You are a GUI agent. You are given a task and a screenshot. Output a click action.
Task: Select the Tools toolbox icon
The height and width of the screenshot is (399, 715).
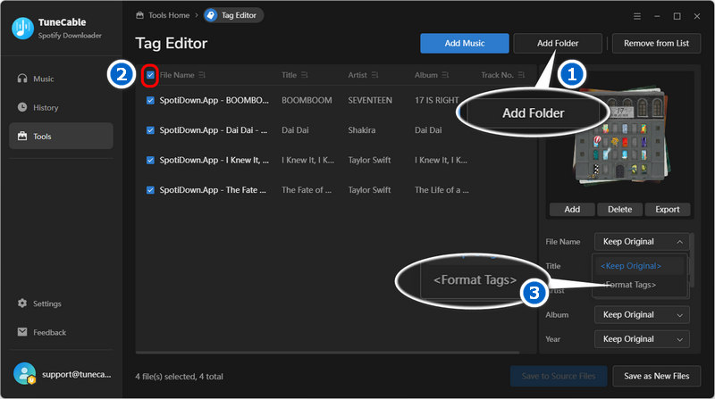coord(22,136)
